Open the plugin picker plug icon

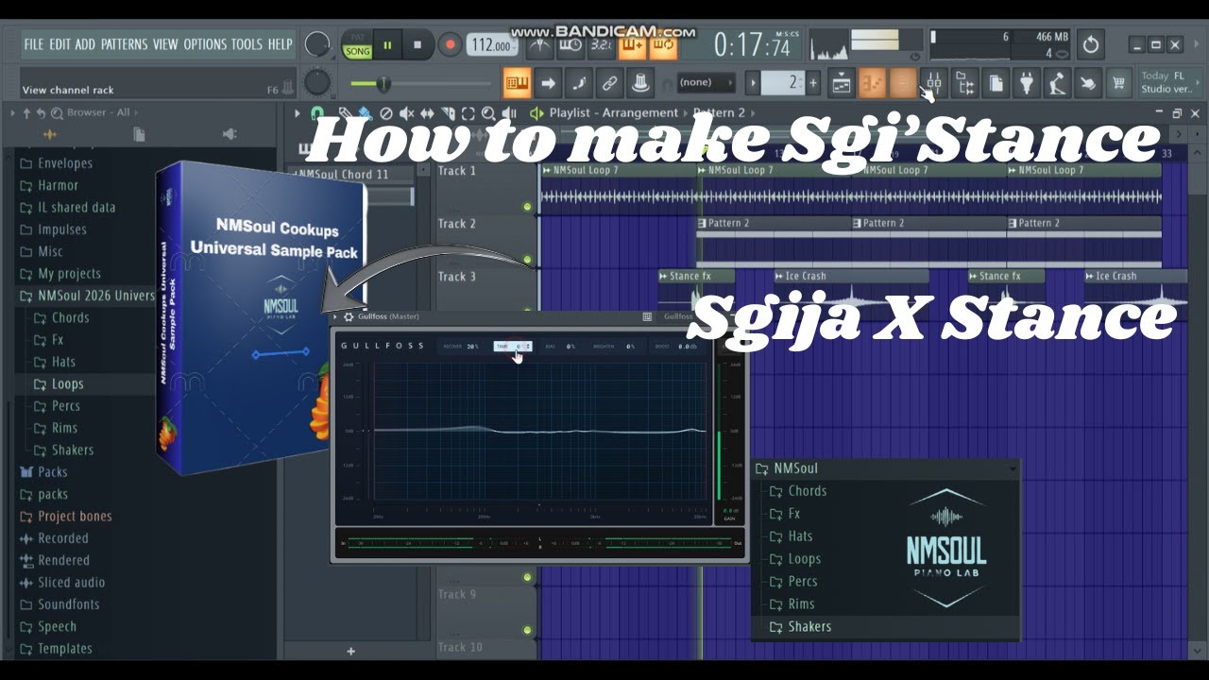[x=1027, y=83]
